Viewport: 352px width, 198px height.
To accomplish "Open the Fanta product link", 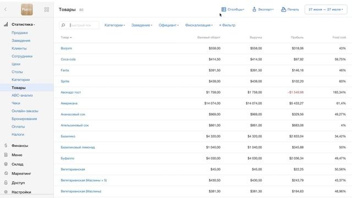I will click(x=65, y=70).
